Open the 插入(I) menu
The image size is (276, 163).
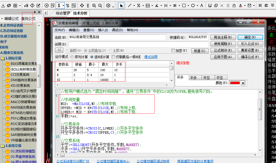coord(103,30)
